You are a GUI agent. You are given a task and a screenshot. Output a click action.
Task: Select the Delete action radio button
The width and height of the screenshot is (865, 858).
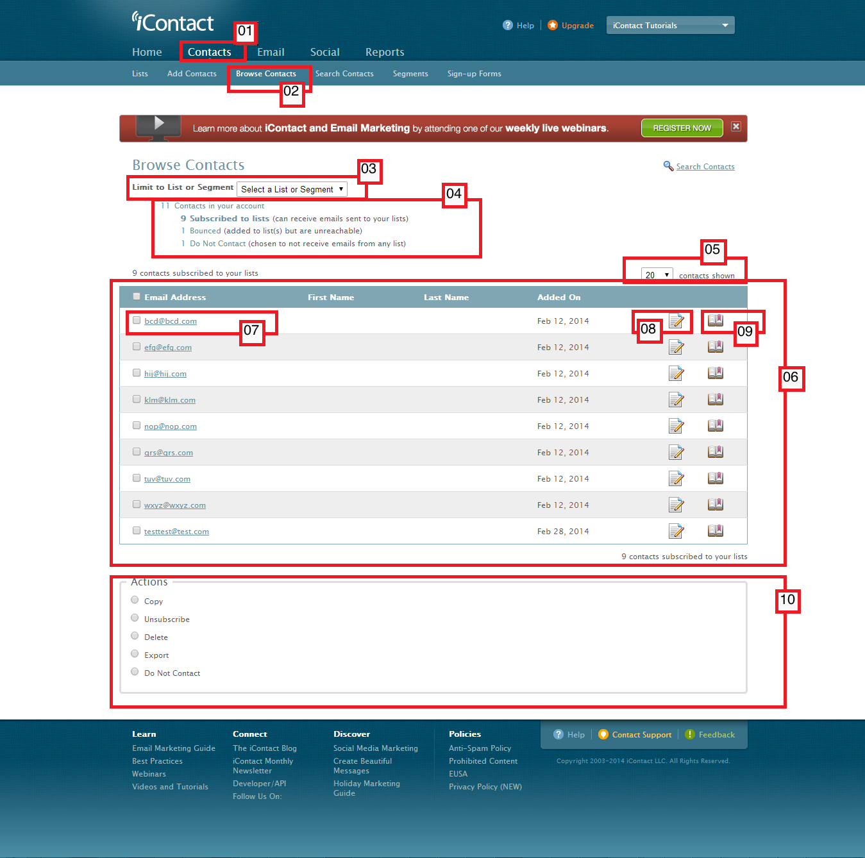[135, 635]
